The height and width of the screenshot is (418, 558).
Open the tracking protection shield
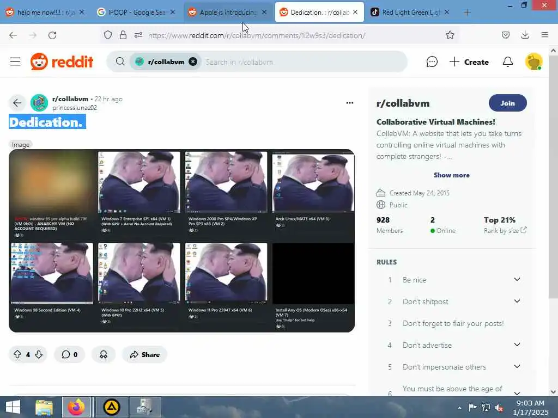(x=108, y=35)
